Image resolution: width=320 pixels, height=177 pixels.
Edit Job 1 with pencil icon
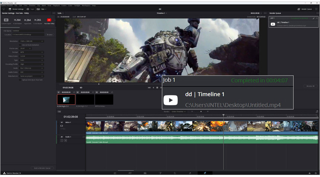click(x=313, y=18)
